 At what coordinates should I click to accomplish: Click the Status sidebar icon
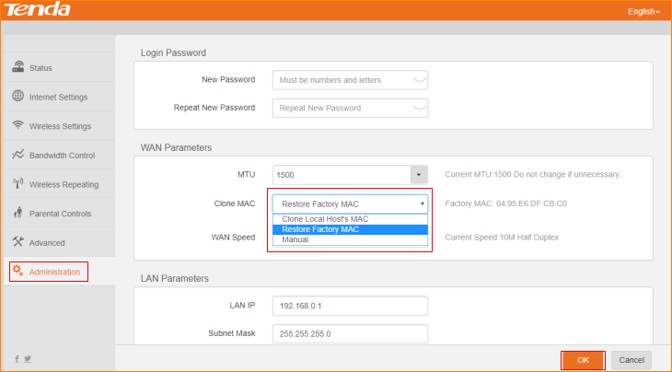click(x=18, y=67)
